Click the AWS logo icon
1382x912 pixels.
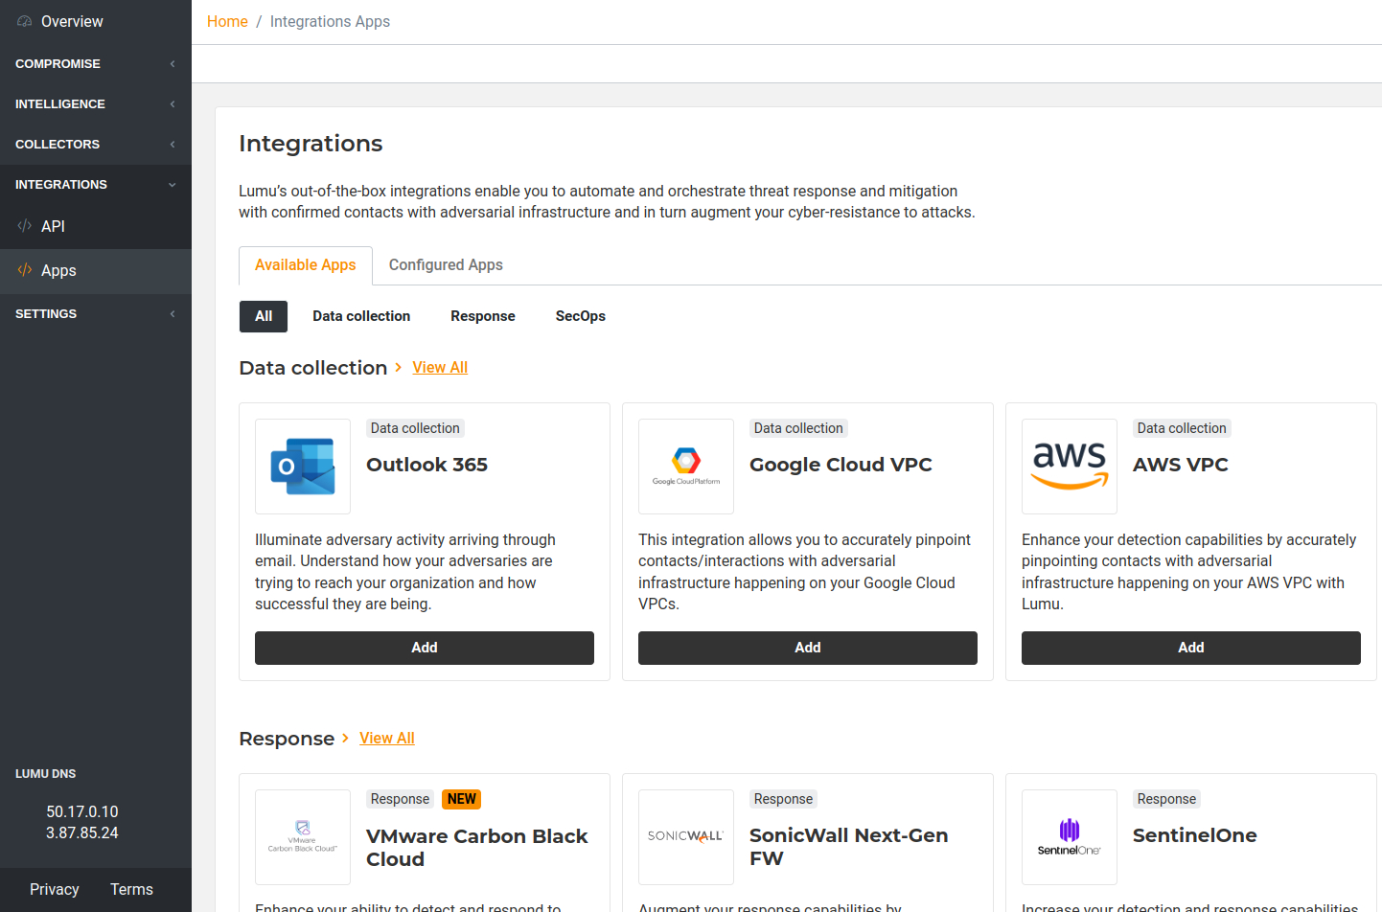click(1070, 467)
